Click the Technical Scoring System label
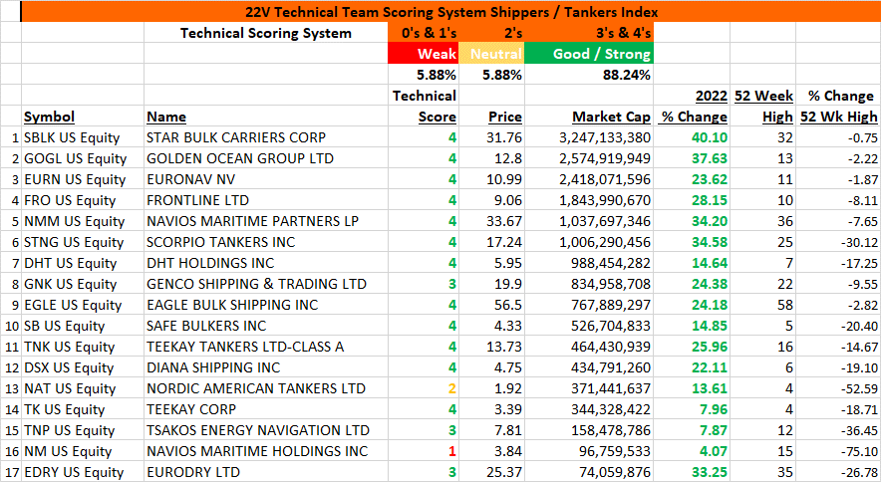 (x=266, y=33)
